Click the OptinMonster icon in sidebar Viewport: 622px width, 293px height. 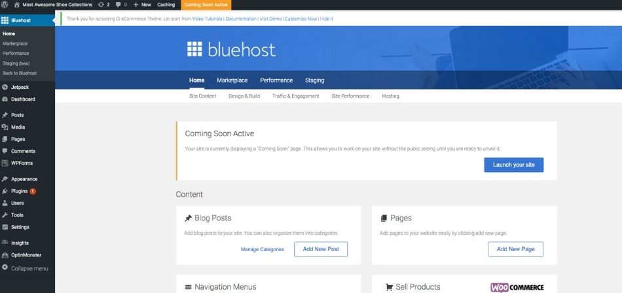(x=5, y=255)
